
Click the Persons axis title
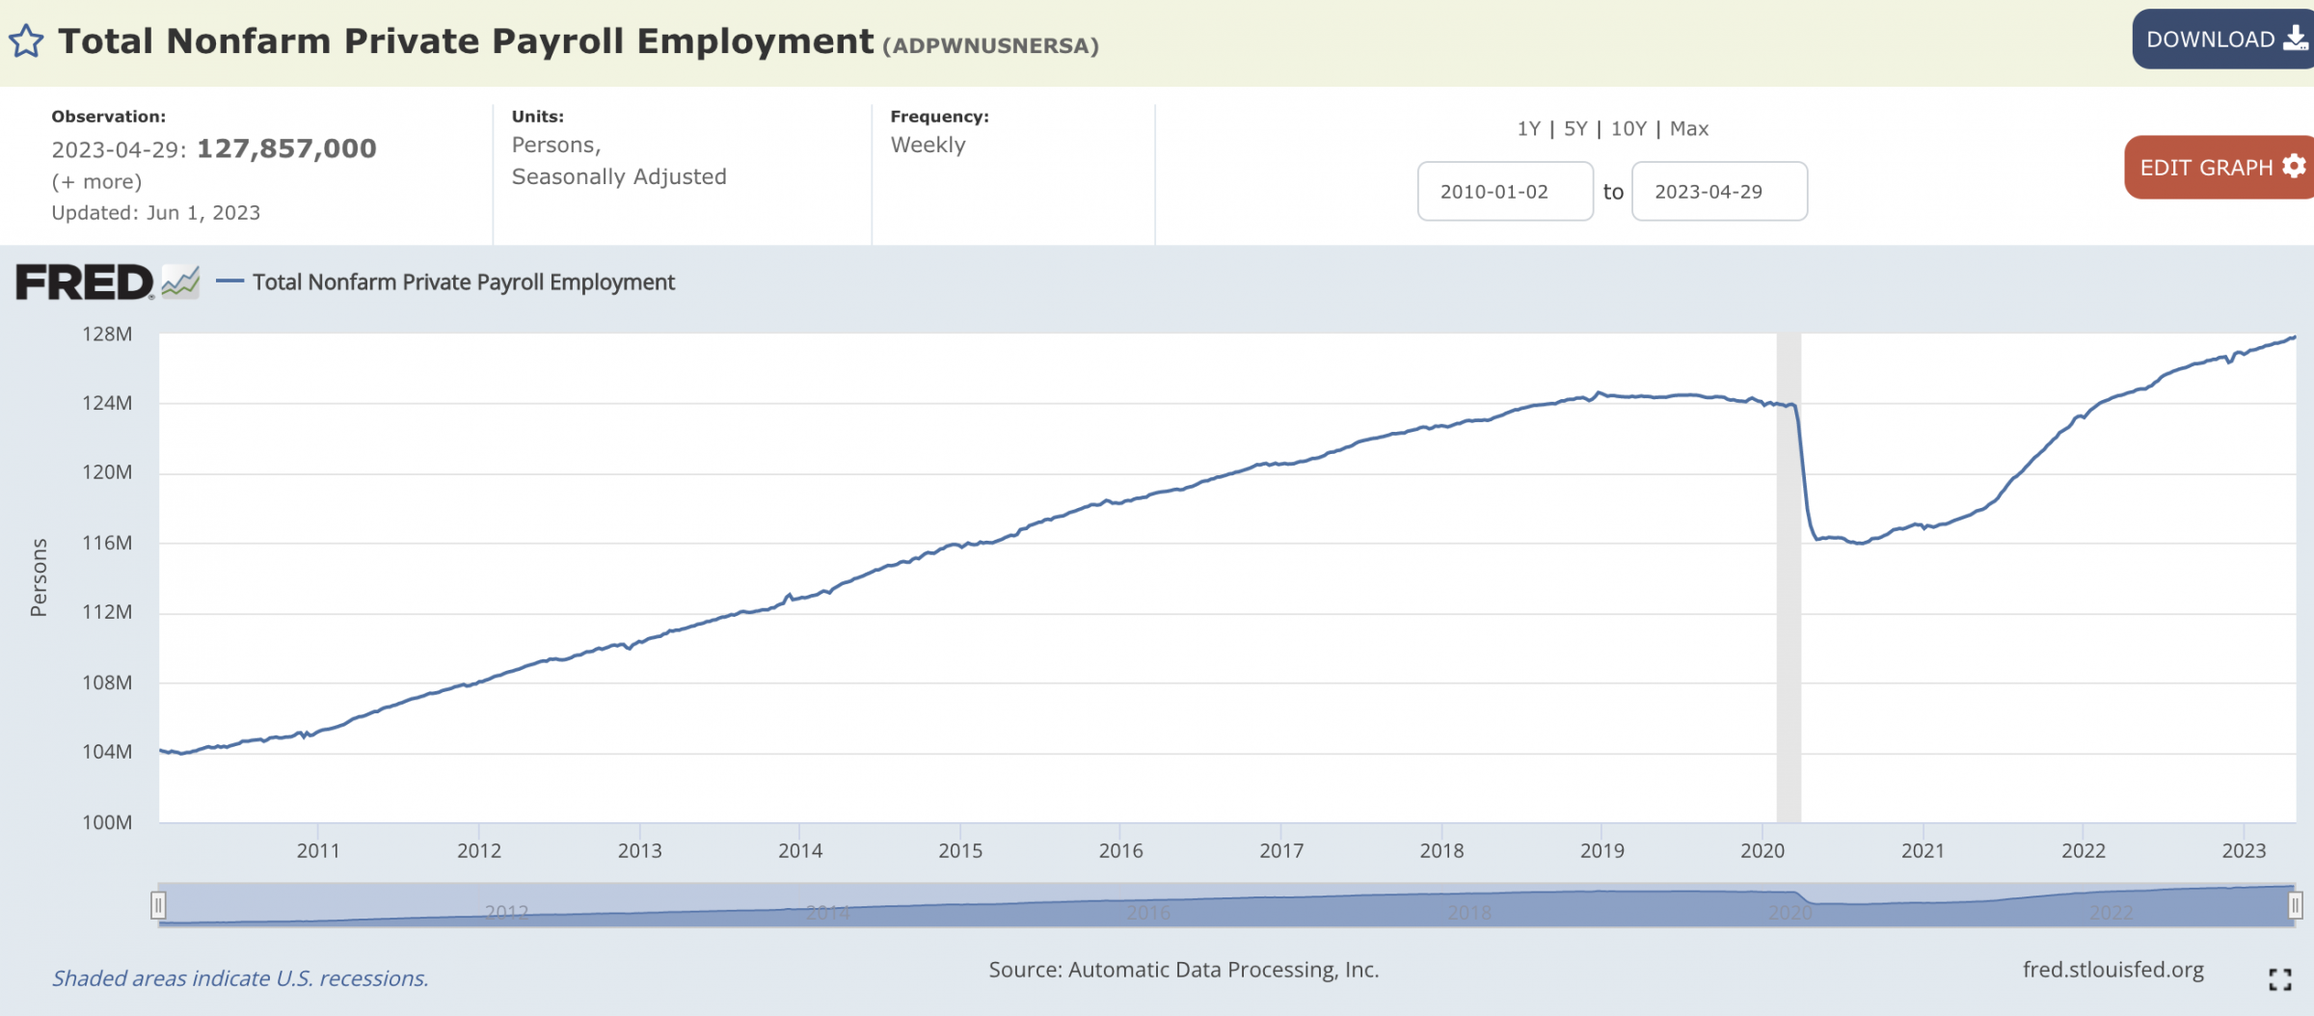click(x=39, y=577)
